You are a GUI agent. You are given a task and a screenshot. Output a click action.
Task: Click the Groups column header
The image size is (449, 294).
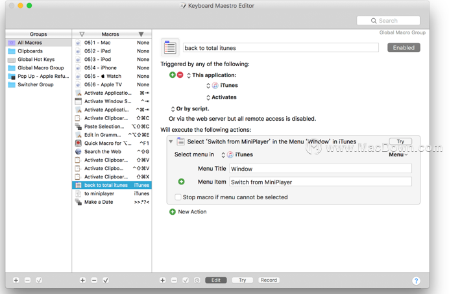pos(38,34)
